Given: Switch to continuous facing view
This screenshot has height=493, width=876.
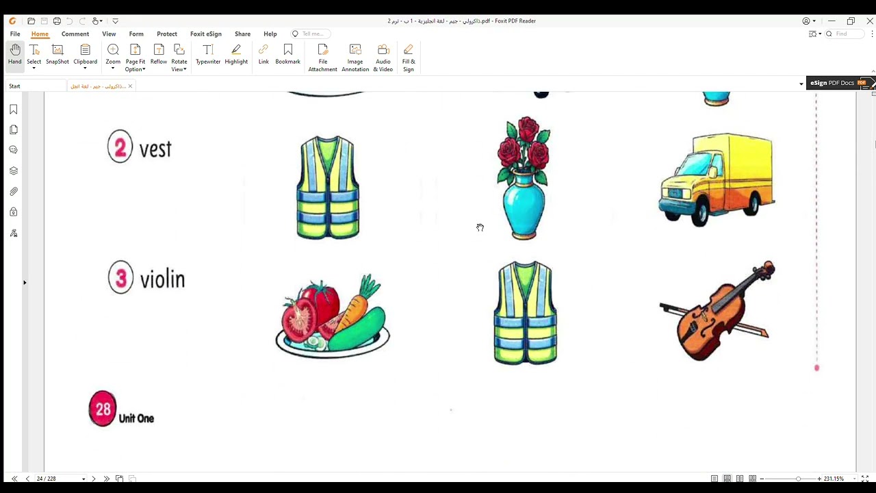Looking at the screenshot, I should click(753, 479).
